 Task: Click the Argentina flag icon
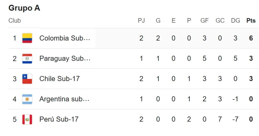coord(27,99)
